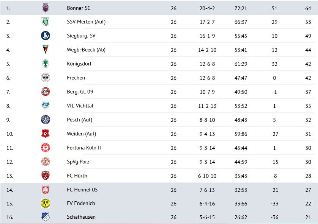Click the Bonner SC club crest
Viewport: 318px width, 224px height.
coord(46,8)
